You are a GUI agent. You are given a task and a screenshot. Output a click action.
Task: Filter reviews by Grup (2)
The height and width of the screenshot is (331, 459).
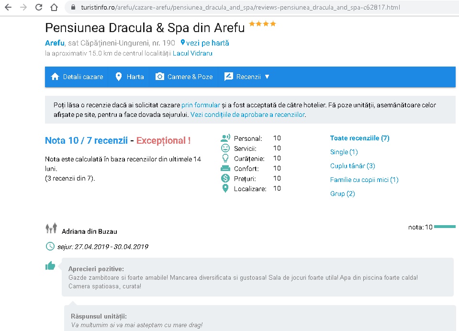click(342, 194)
